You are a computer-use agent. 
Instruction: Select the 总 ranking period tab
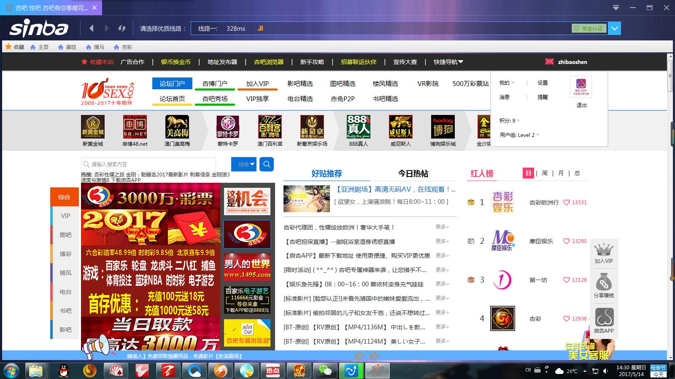click(x=577, y=173)
